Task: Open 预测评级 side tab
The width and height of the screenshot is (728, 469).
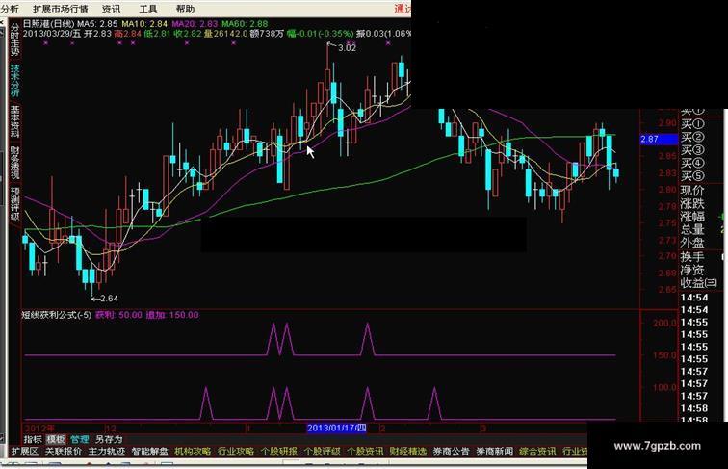Action: pyautogui.click(x=14, y=203)
